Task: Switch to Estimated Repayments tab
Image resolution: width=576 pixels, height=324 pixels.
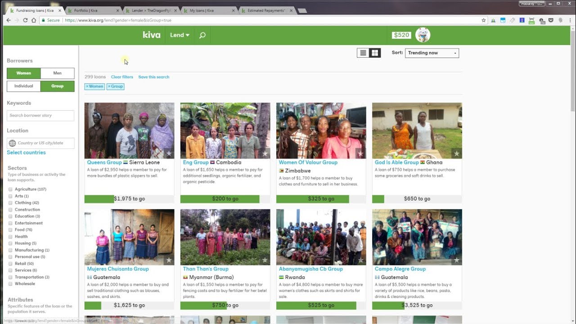Action: click(265, 10)
